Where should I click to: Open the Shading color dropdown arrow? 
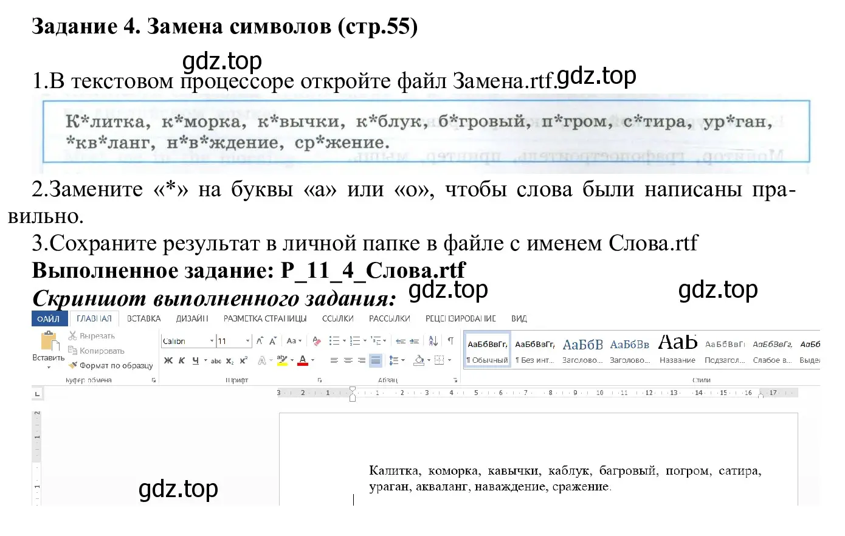tap(429, 360)
